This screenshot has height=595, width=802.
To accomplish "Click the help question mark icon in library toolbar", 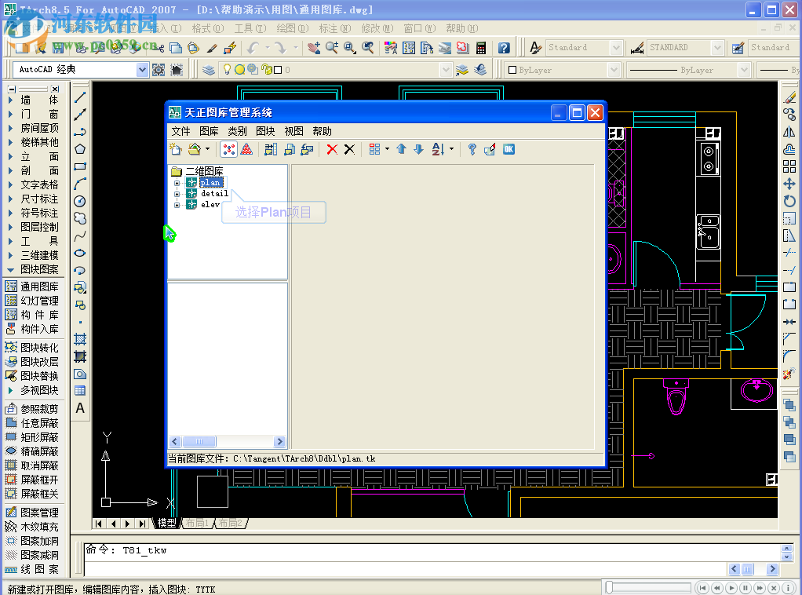I will pyautogui.click(x=472, y=149).
